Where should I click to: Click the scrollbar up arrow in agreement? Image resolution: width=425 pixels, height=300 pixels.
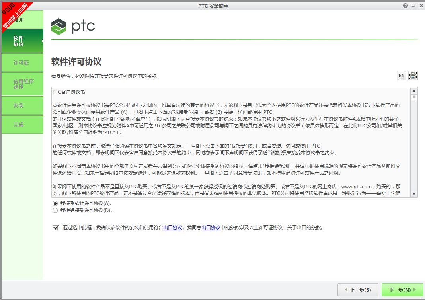(x=414, y=90)
